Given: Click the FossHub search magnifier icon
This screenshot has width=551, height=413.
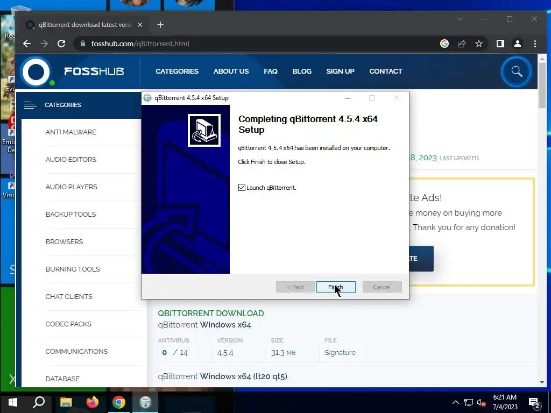Looking at the screenshot, I should point(517,72).
